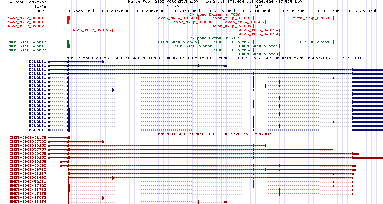Open transcript ENST00000415458
Viewport: 383px width, 204px height.
click(28, 194)
